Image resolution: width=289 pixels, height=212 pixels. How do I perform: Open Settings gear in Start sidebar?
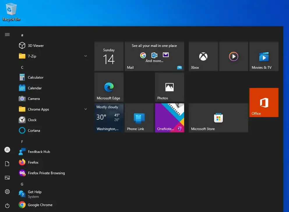[7, 192]
